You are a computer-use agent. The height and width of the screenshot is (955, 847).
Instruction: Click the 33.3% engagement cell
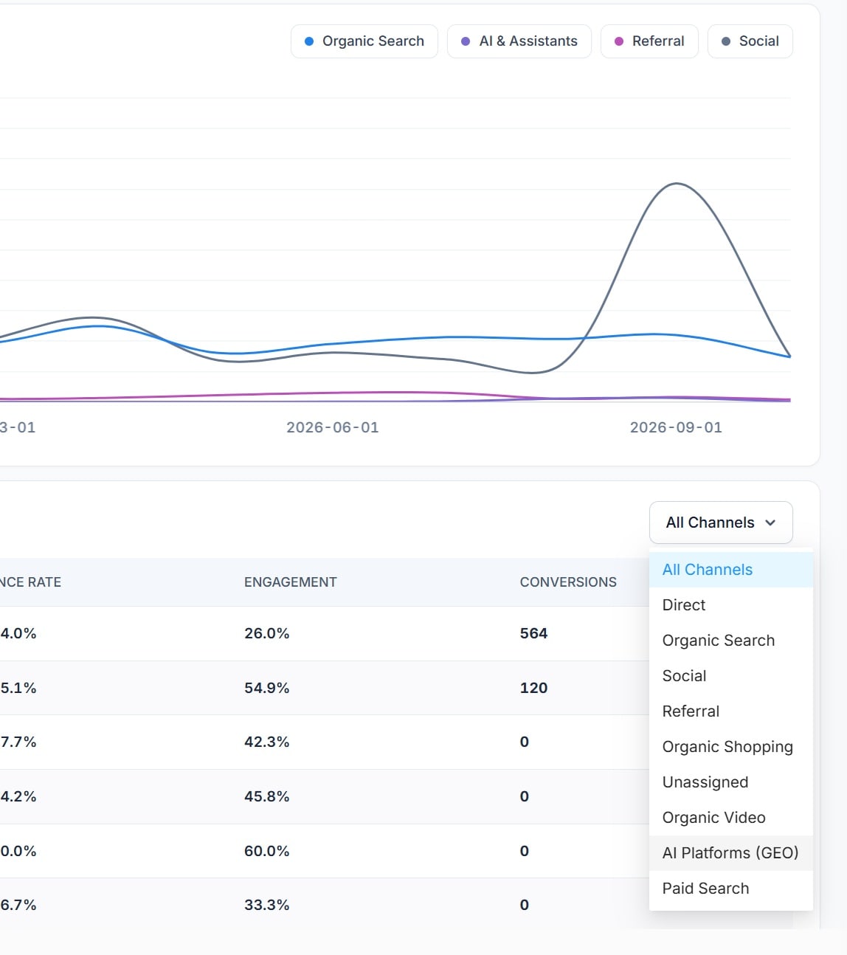[267, 905]
